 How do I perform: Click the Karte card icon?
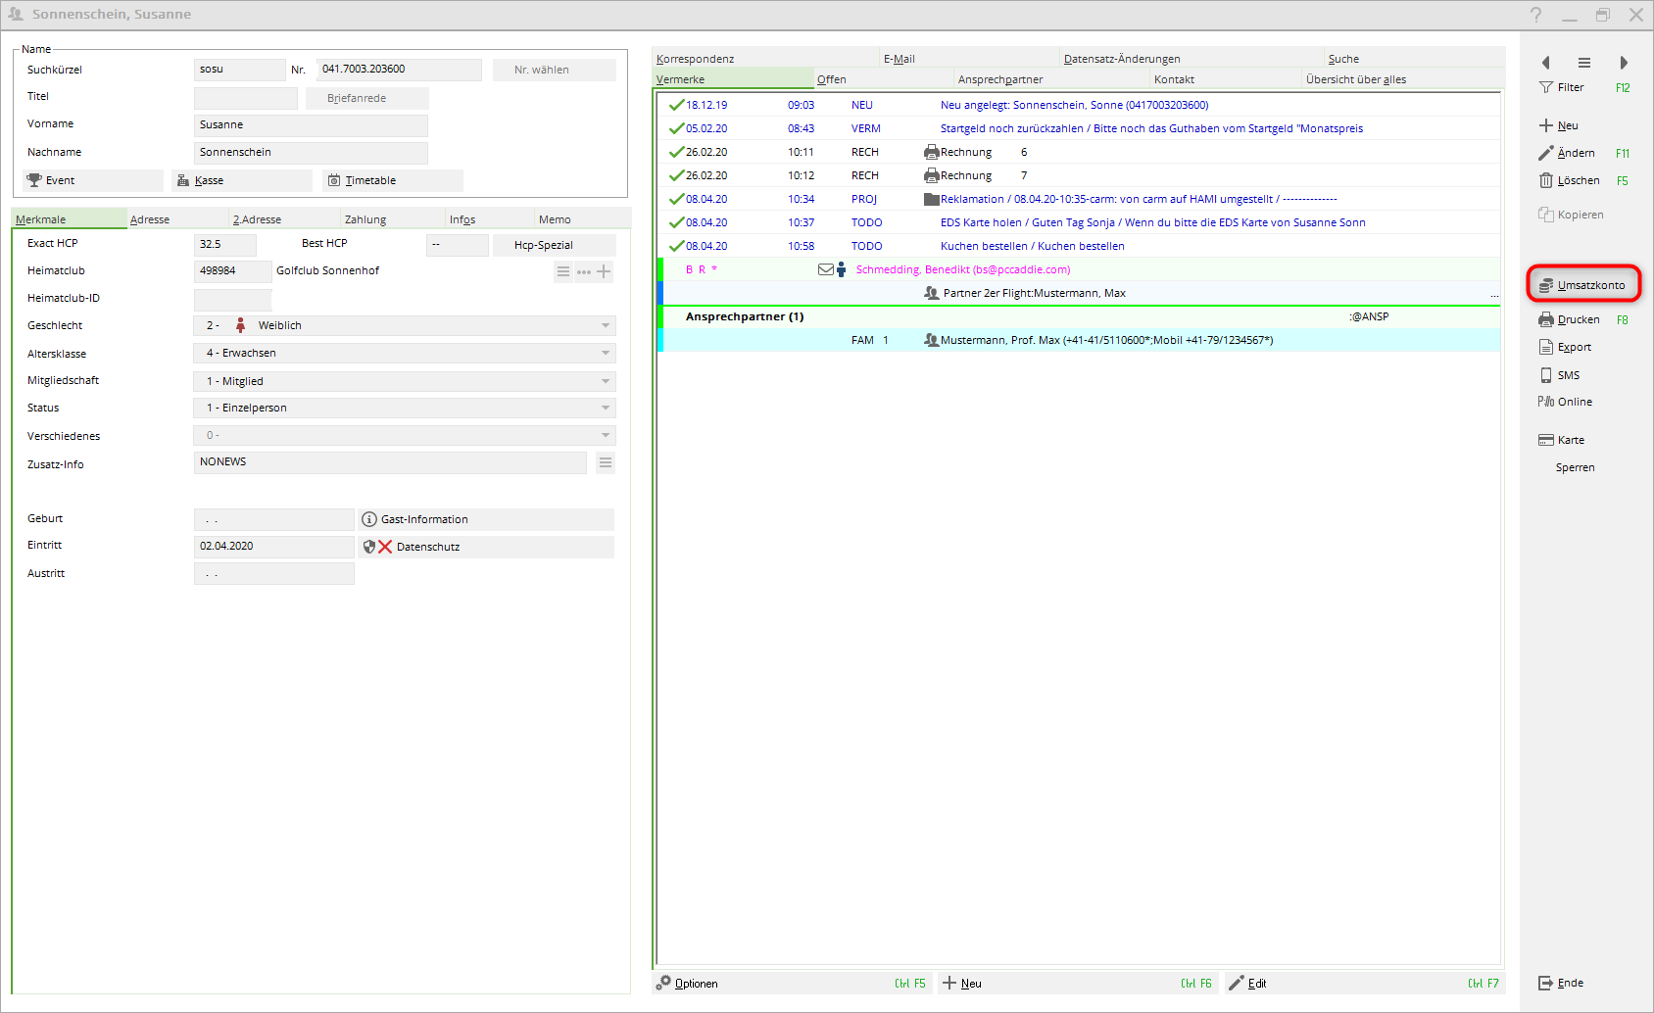click(x=1546, y=440)
